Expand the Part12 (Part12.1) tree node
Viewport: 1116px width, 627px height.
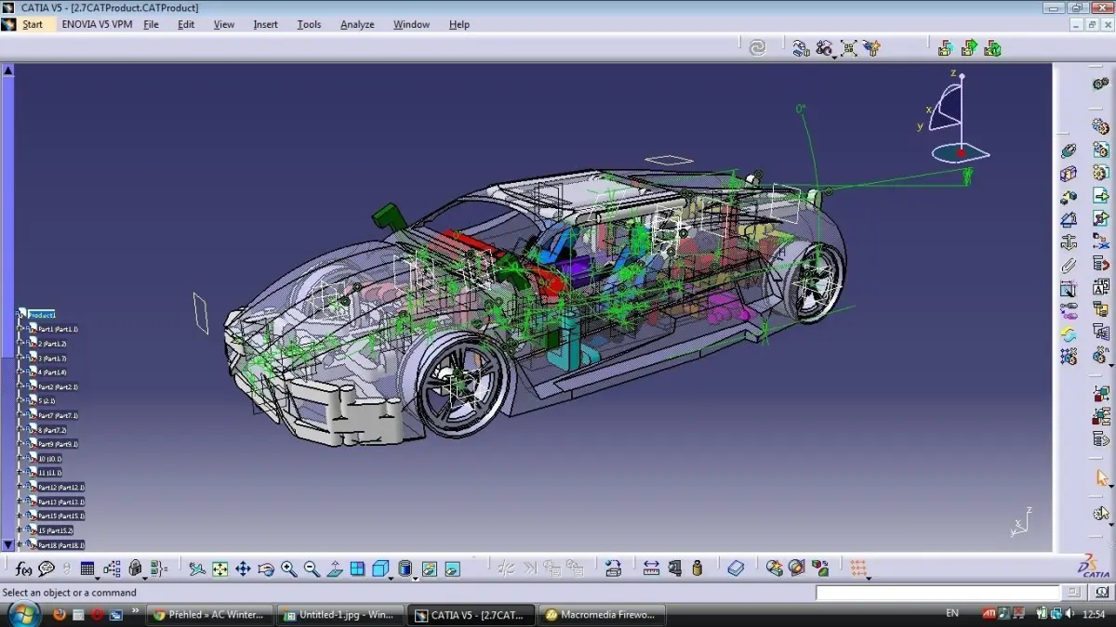pos(20,487)
